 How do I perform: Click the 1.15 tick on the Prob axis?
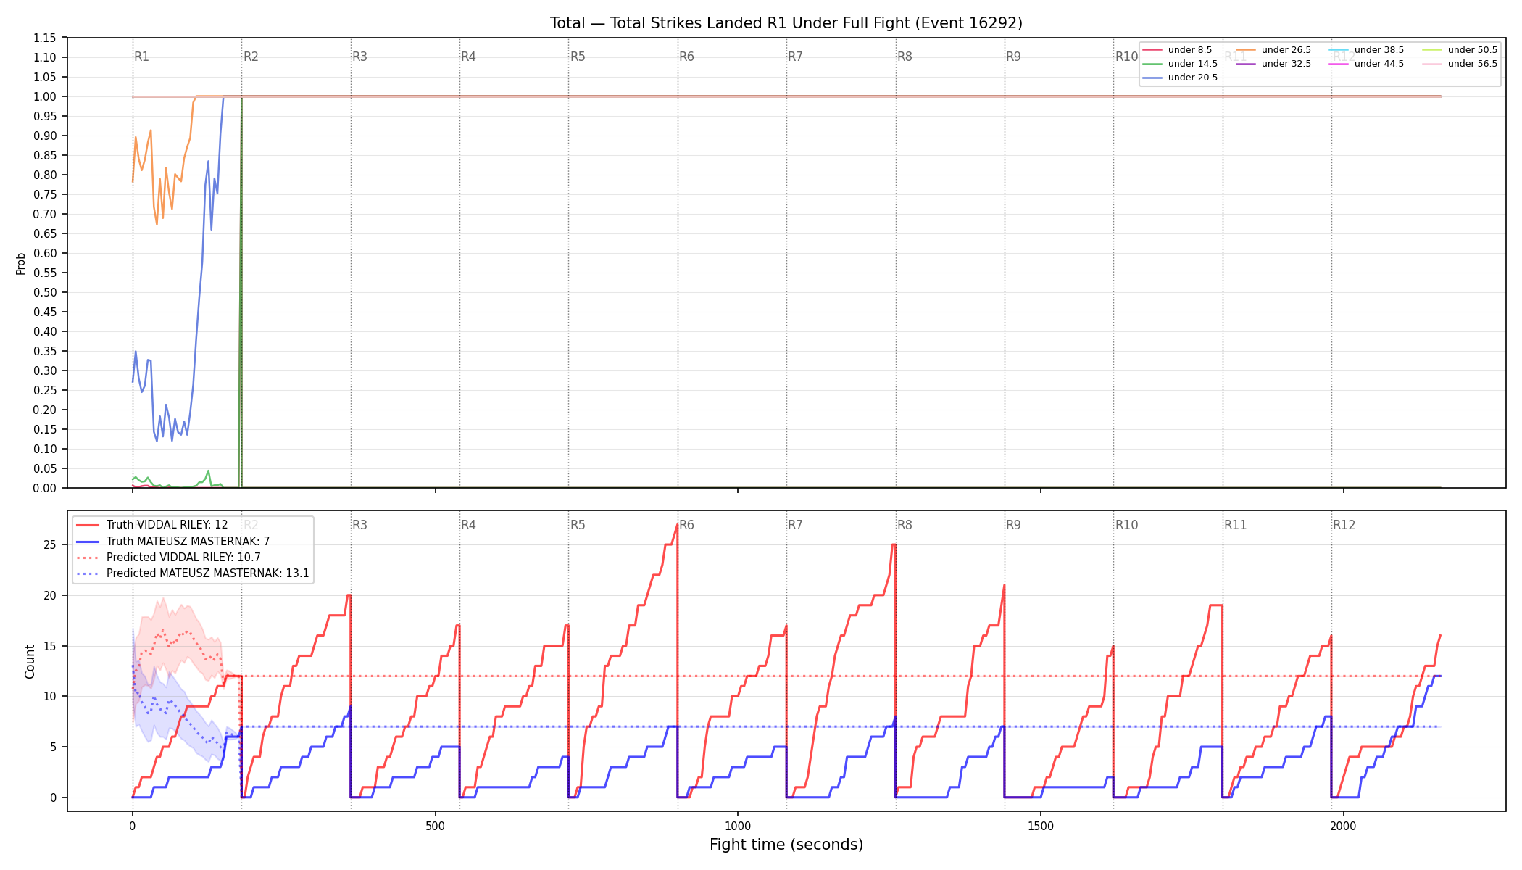coord(45,38)
